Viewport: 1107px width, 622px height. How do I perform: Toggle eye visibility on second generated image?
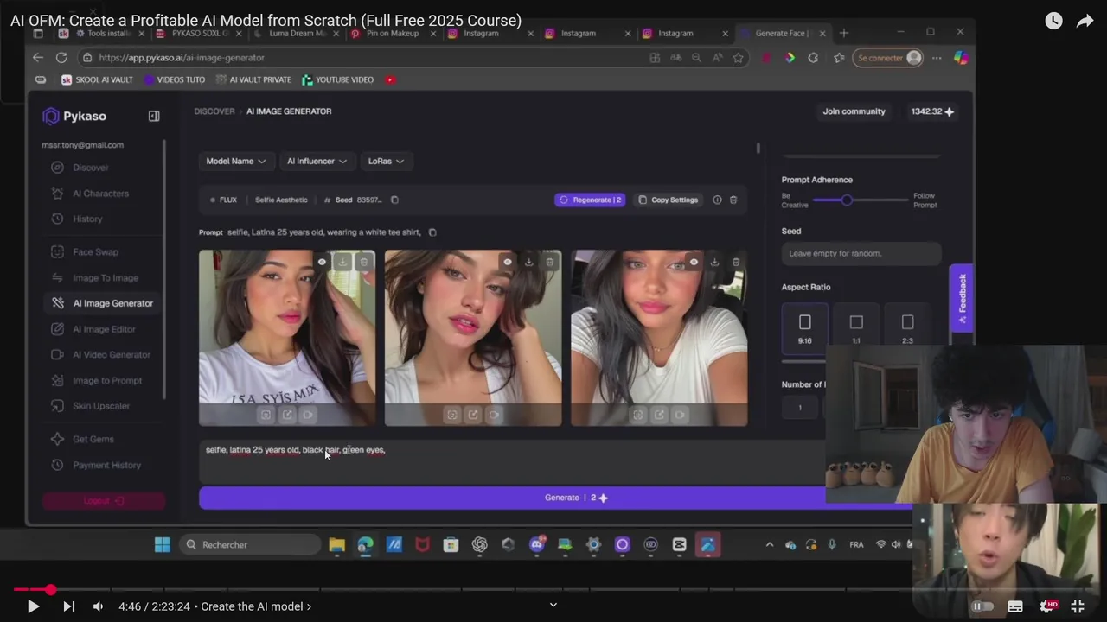coord(508,262)
